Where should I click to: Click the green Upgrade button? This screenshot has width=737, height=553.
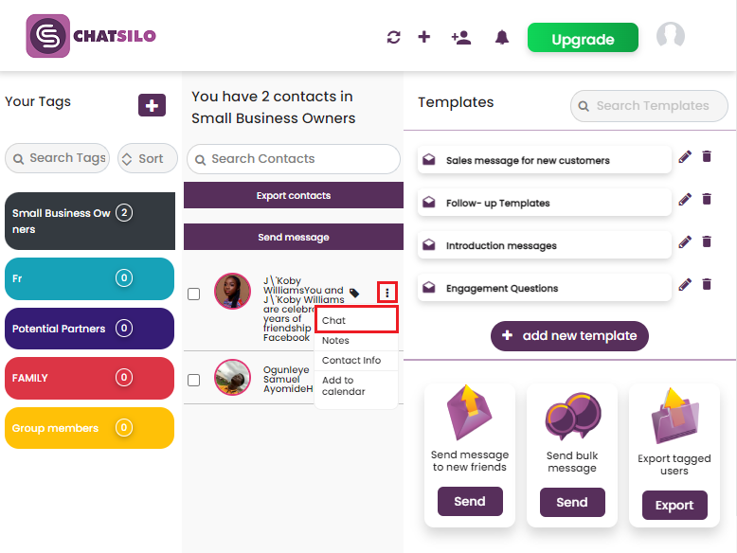[583, 38]
